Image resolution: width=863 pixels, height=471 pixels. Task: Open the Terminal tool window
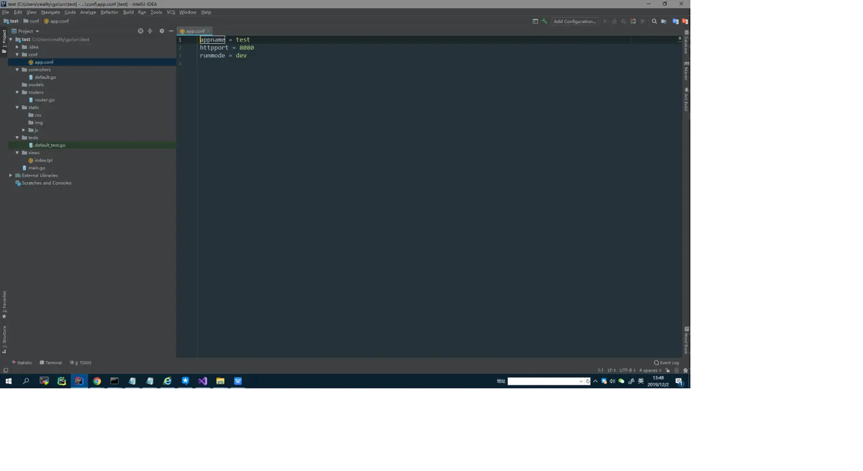(x=51, y=363)
